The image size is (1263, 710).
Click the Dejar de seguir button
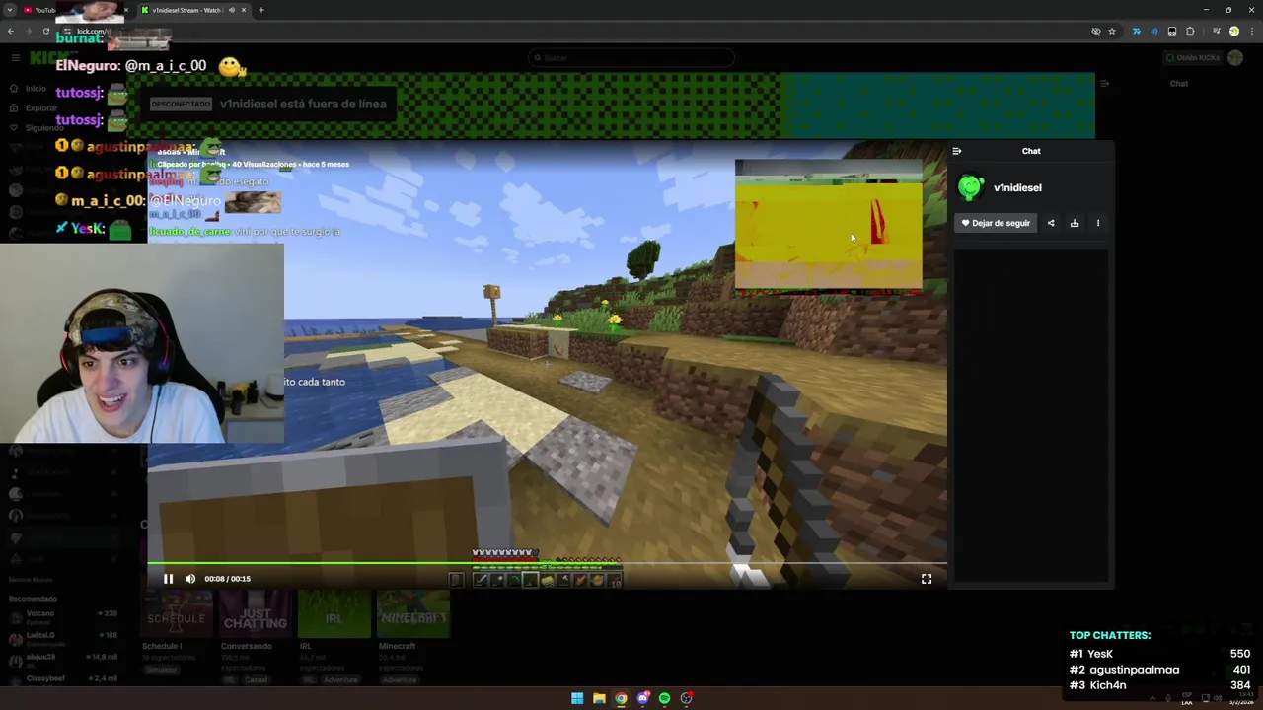click(x=996, y=223)
